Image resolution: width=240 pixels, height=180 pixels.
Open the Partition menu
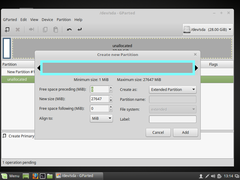click(64, 20)
